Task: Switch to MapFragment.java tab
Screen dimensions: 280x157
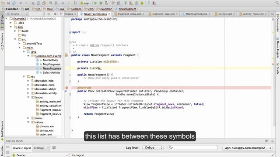Action: (x=196, y=14)
